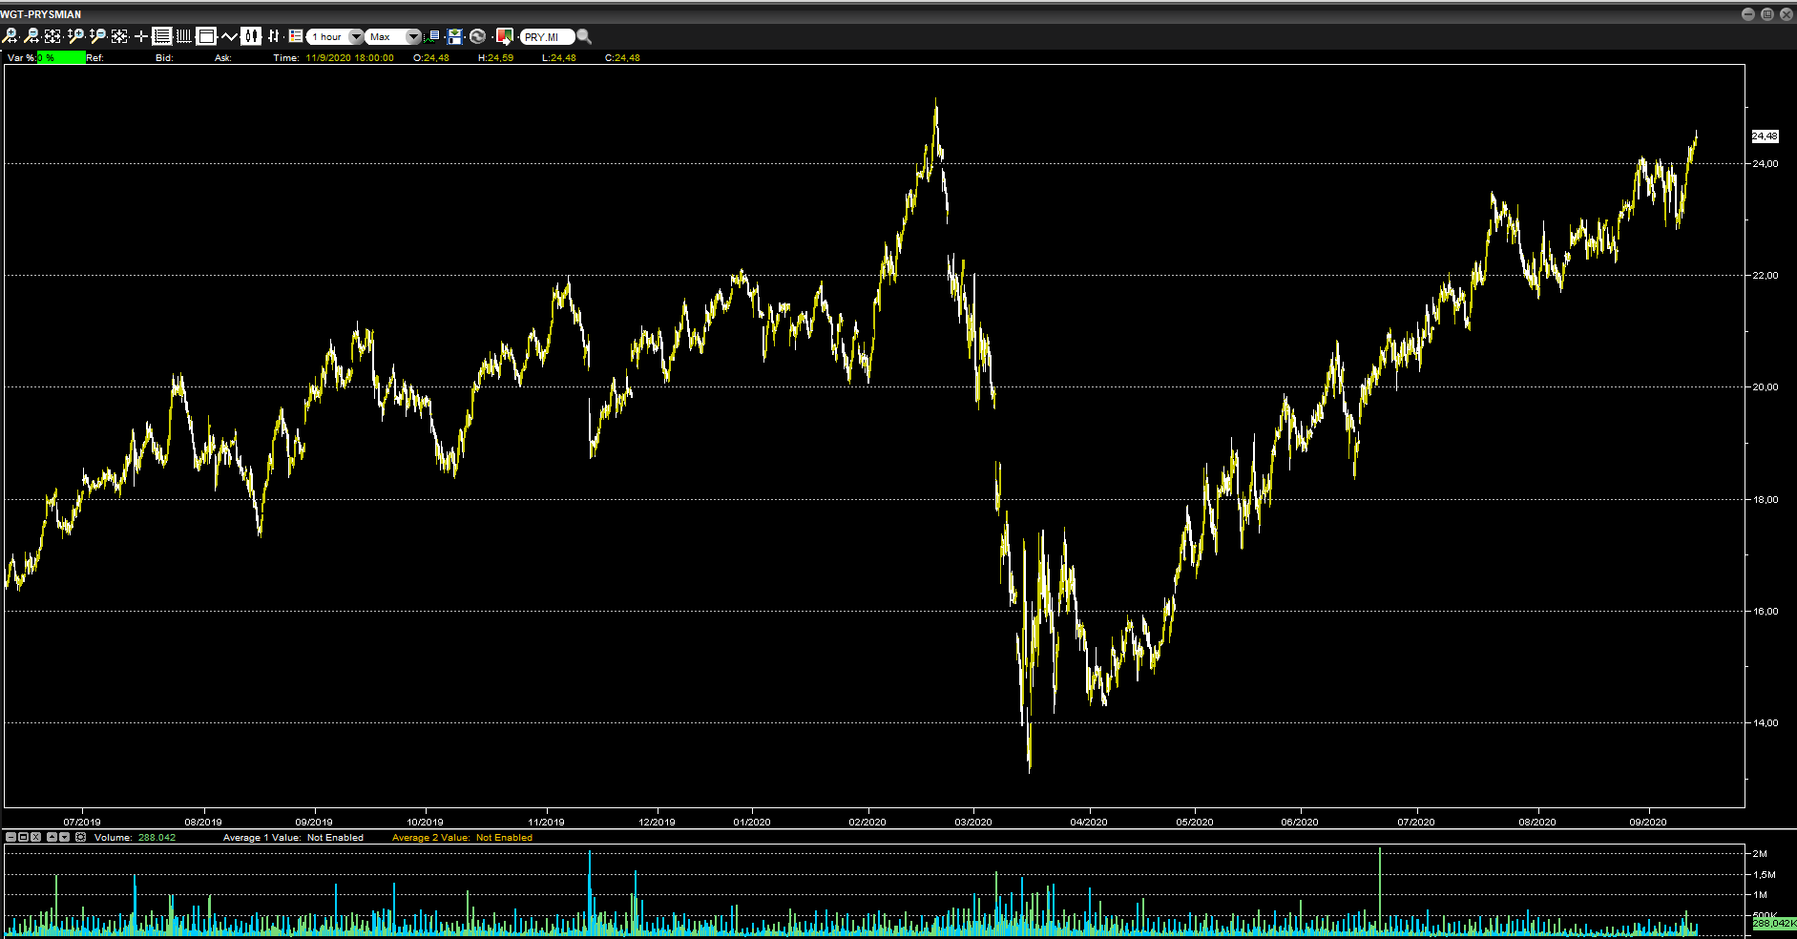The image size is (1797, 939).
Task: Click the horizontal zoom-in magnifier icon
Action: (x=10, y=36)
